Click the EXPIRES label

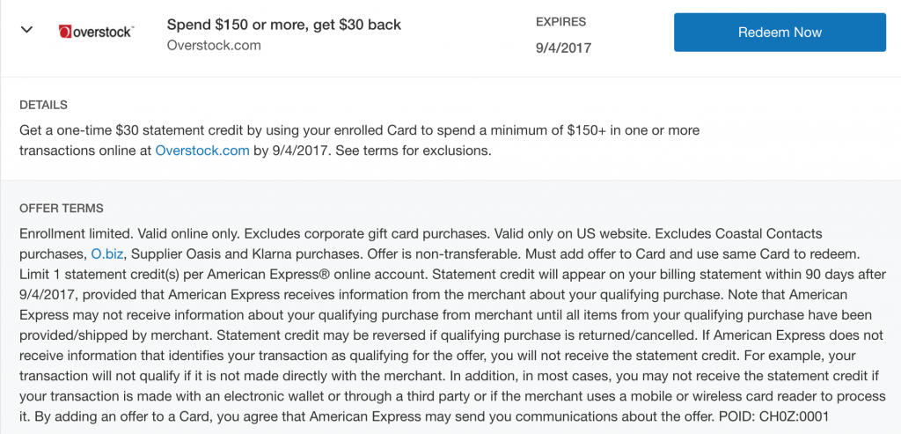560,22
